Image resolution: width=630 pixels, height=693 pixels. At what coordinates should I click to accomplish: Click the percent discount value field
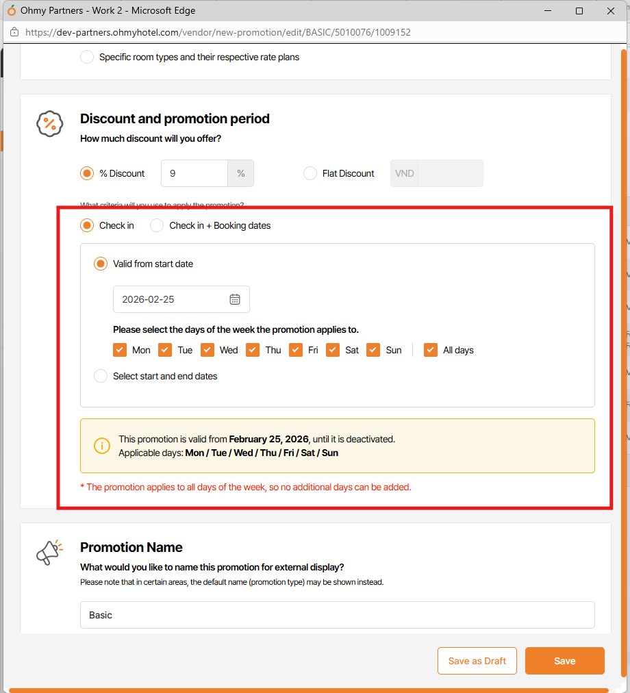[x=194, y=173]
